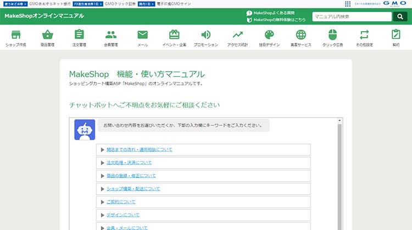The height and width of the screenshot is (230, 412).
Task: Open 電子印鑑GMOサイン link
Action: [x=174, y=4]
